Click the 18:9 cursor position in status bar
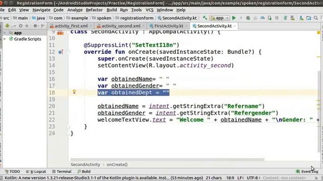Screen dimensions: 323x181 230,178
